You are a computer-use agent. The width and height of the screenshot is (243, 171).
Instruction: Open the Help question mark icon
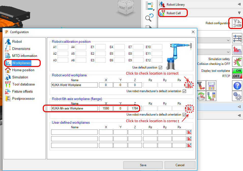pyautogui.click(x=237, y=86)
